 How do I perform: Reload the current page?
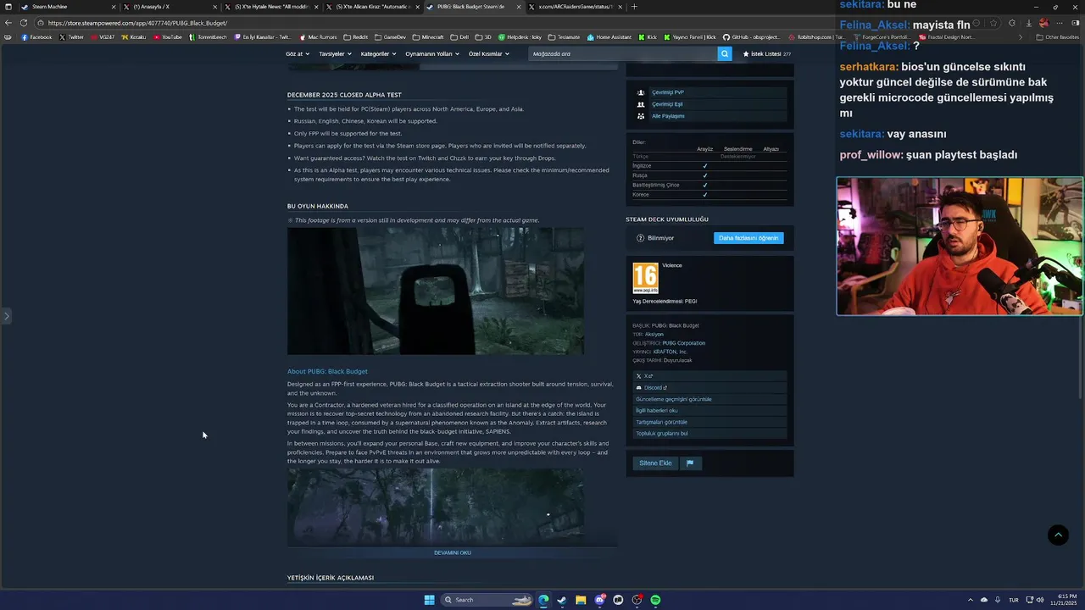tap(24, 23)
